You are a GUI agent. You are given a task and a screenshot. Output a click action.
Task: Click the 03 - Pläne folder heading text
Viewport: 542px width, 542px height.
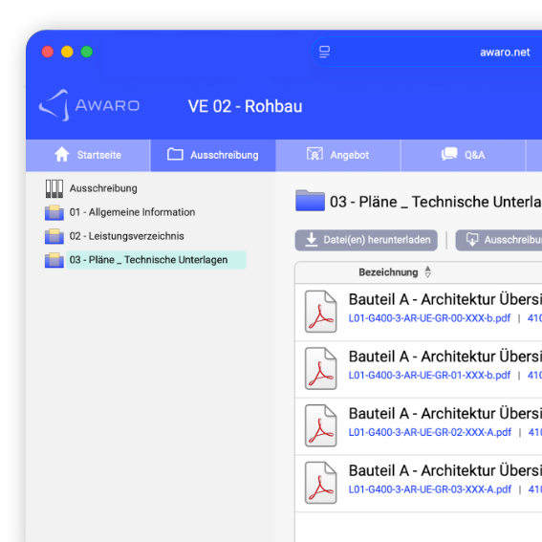tap(436, 202)
